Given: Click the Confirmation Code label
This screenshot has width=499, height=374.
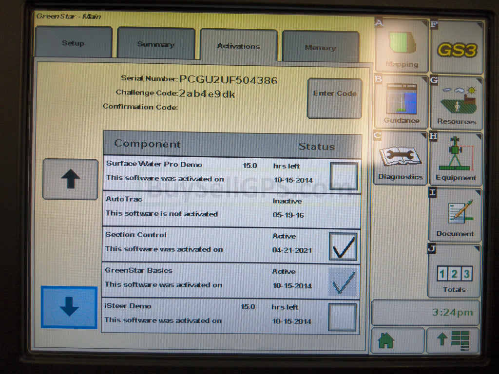Looking at the screenshot, I should (140, 107).
